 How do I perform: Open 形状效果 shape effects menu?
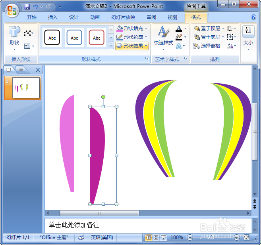point(132,46)
